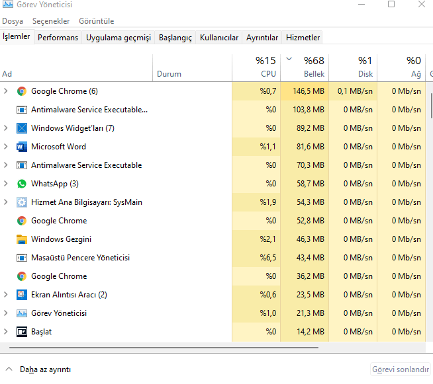
Task: Open the Başlangıç tab
Action: pos(175,38)
